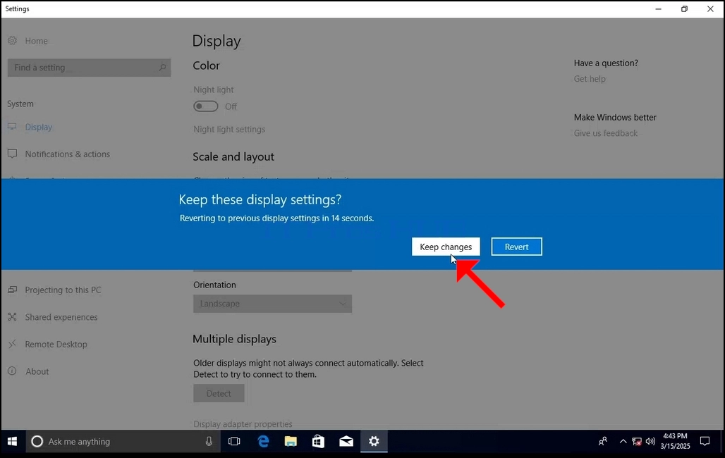Image resolution: width=725 pixels, height=458 pixels.
Task: Select Projecting to this PC
Action: click(63, 290)
